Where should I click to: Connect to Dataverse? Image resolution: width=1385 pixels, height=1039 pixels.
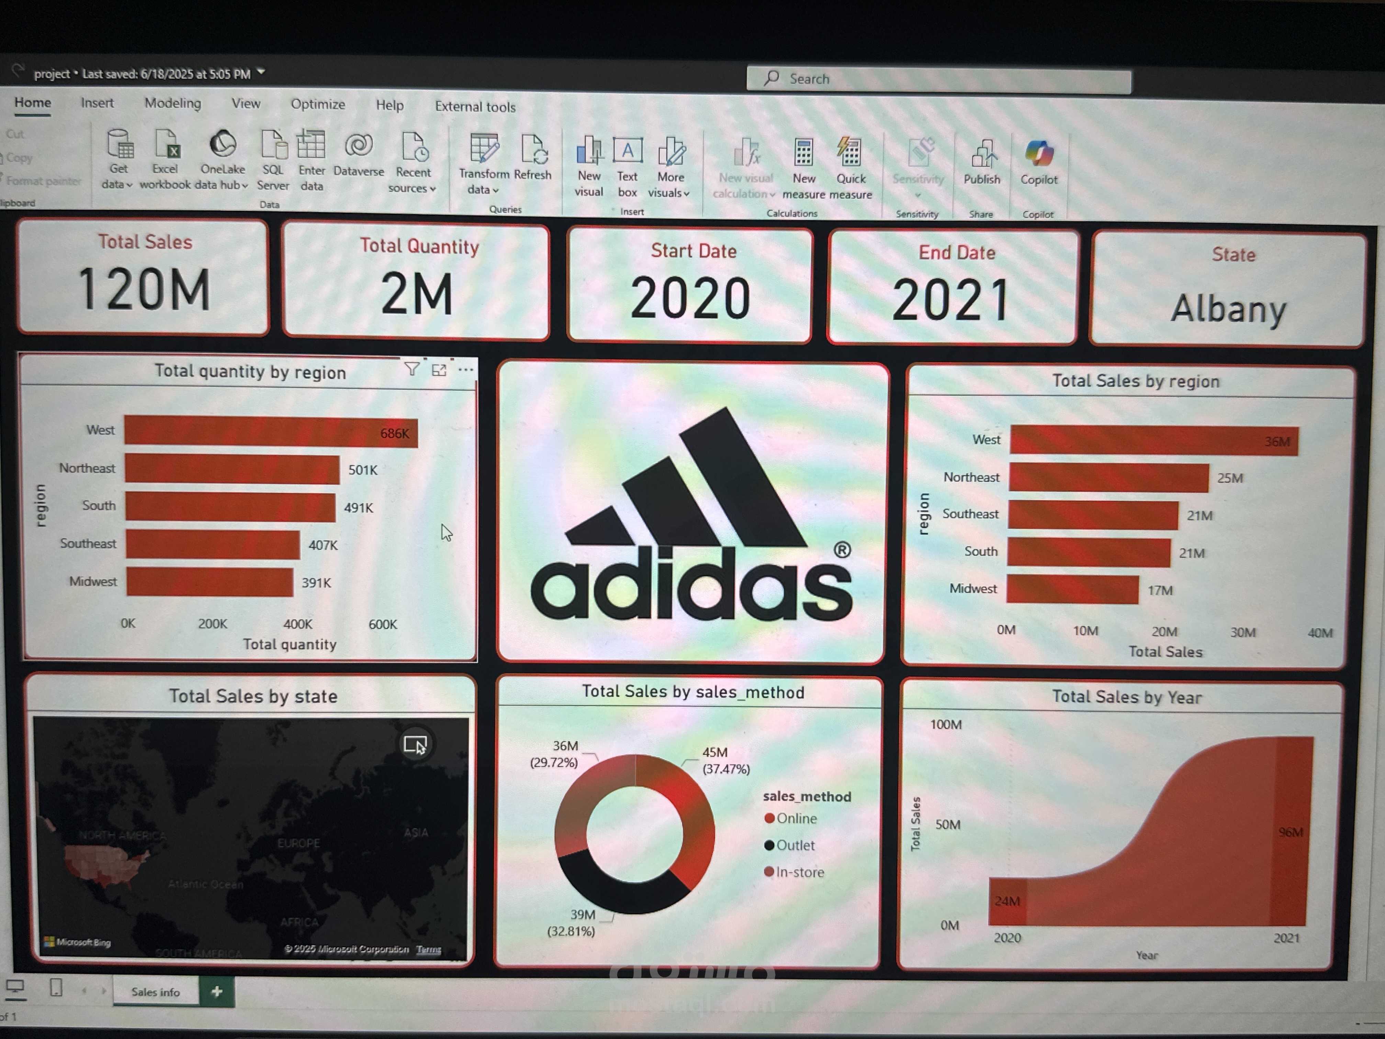coord(359,155)
